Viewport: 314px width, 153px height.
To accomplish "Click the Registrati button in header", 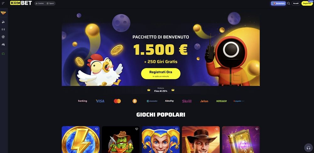I will pyautogui.click(x=307, y=3).
